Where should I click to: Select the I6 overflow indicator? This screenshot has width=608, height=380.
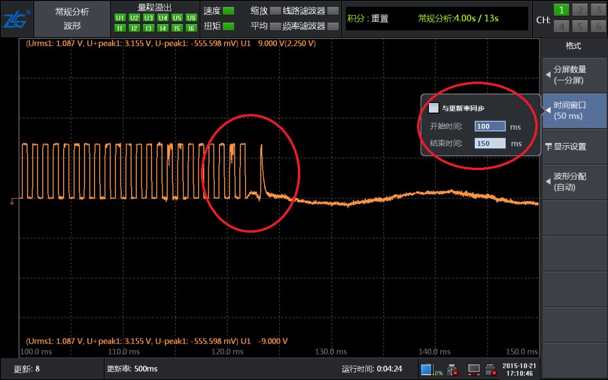point(191,28)
